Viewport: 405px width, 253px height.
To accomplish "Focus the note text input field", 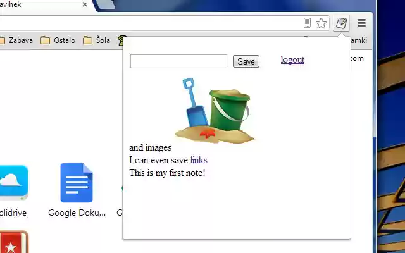I will 178,61.
